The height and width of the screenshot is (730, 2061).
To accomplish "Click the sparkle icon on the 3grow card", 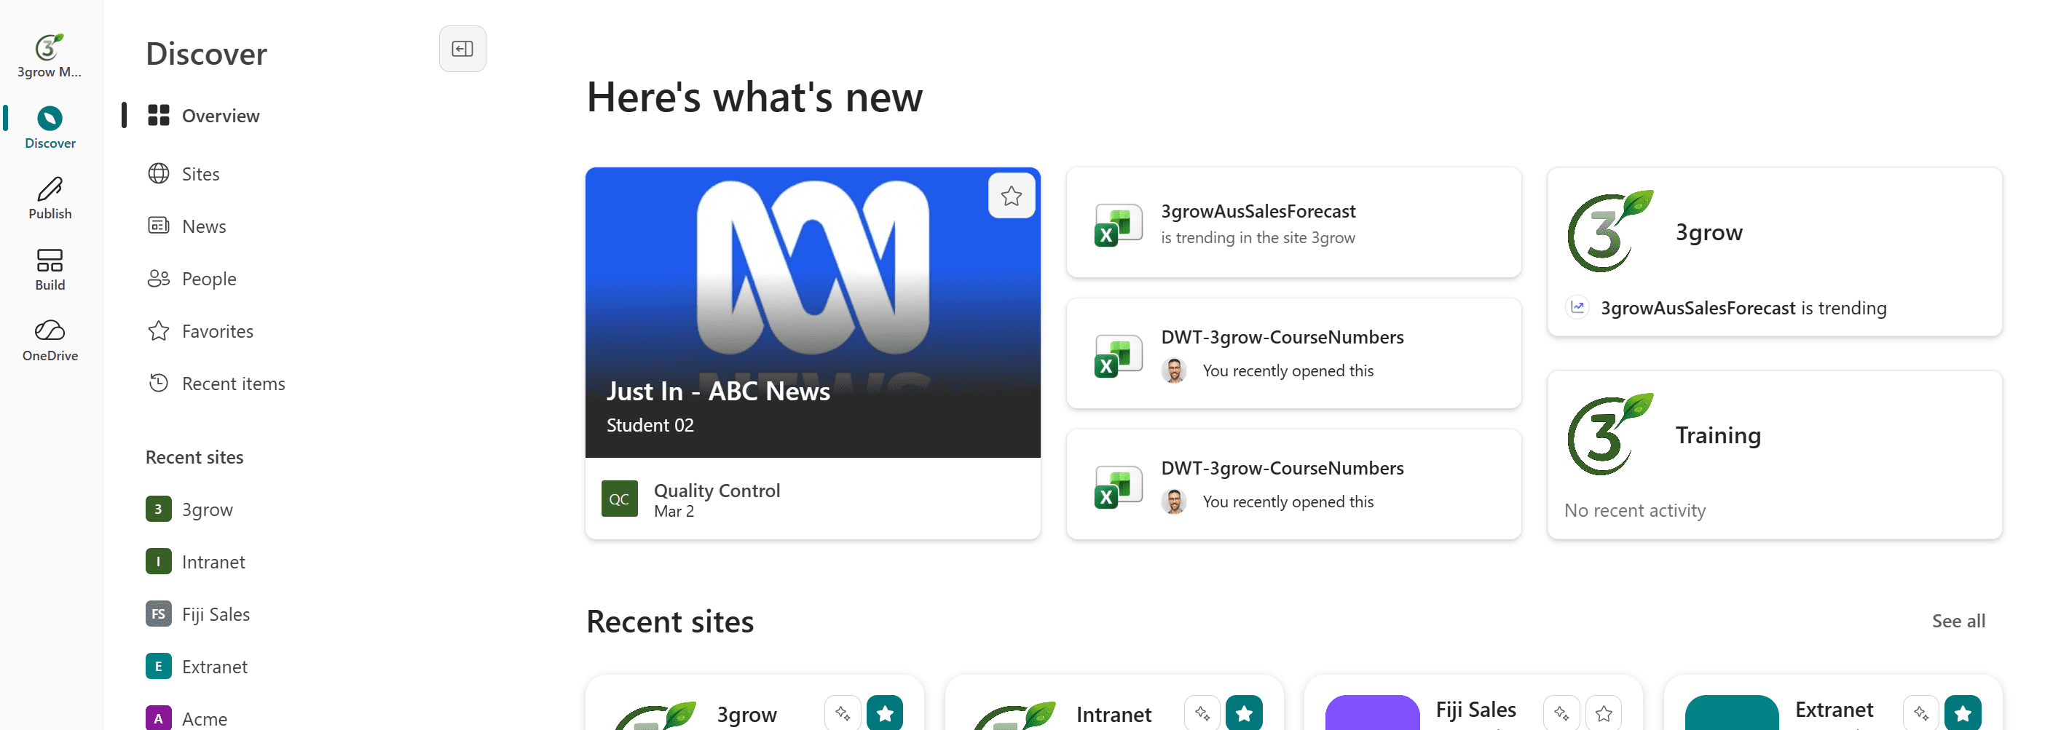I will [x=842, y=713].
